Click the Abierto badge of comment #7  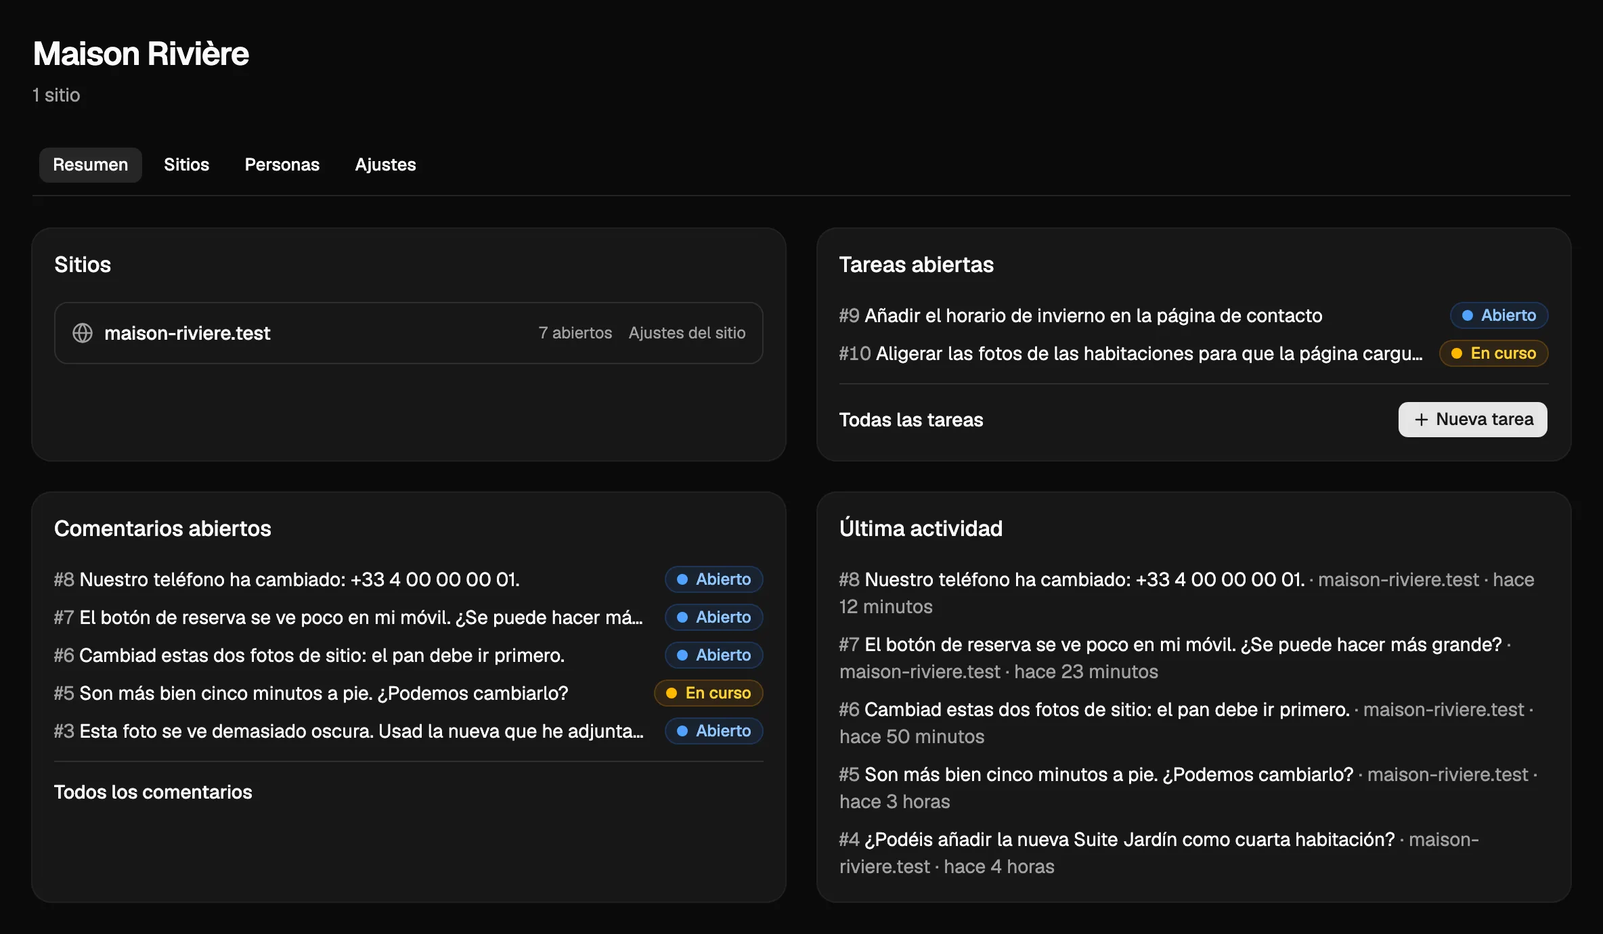713,617
